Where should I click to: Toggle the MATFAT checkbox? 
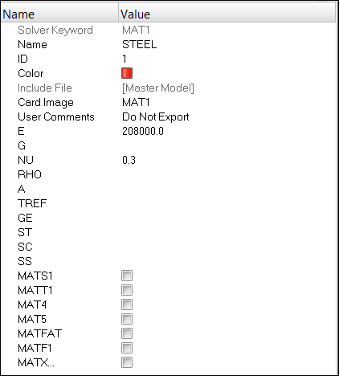pos(127,333)
